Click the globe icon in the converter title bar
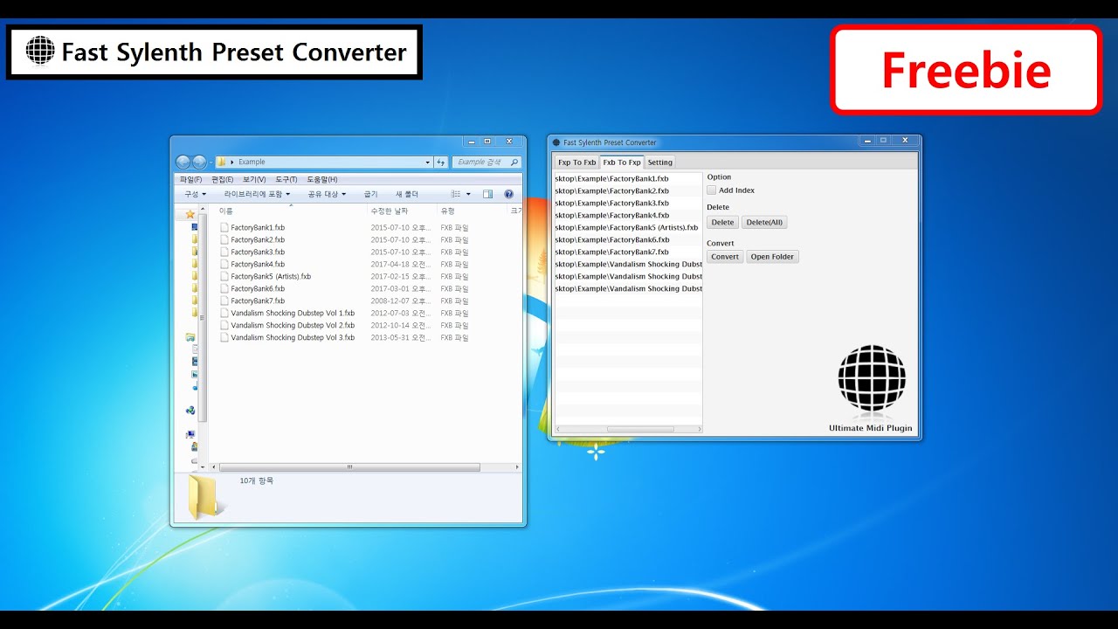Image resolution: width=1118 pixels, height=629 pixels. click(556, 142)
